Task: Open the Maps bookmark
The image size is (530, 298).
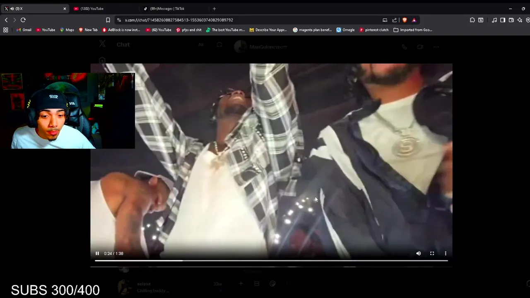Action: click(x=67, y=30)
